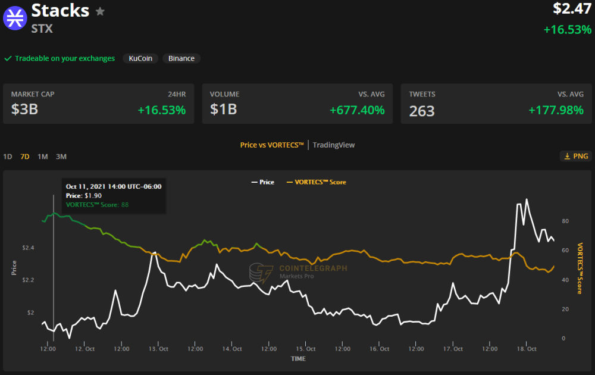Switch chart range to 1D
Screen dimensions: 595x375
tap(8, 157)
